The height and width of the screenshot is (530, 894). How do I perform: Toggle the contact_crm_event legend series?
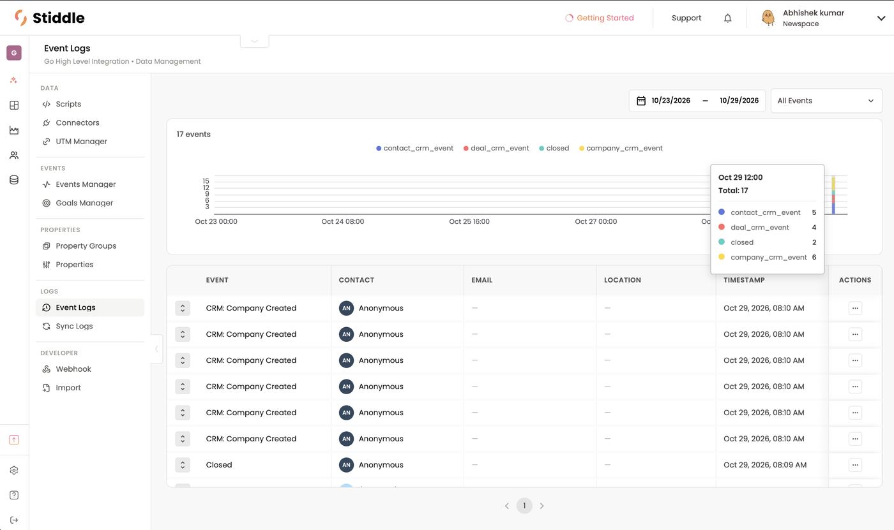tap(414, 148)
